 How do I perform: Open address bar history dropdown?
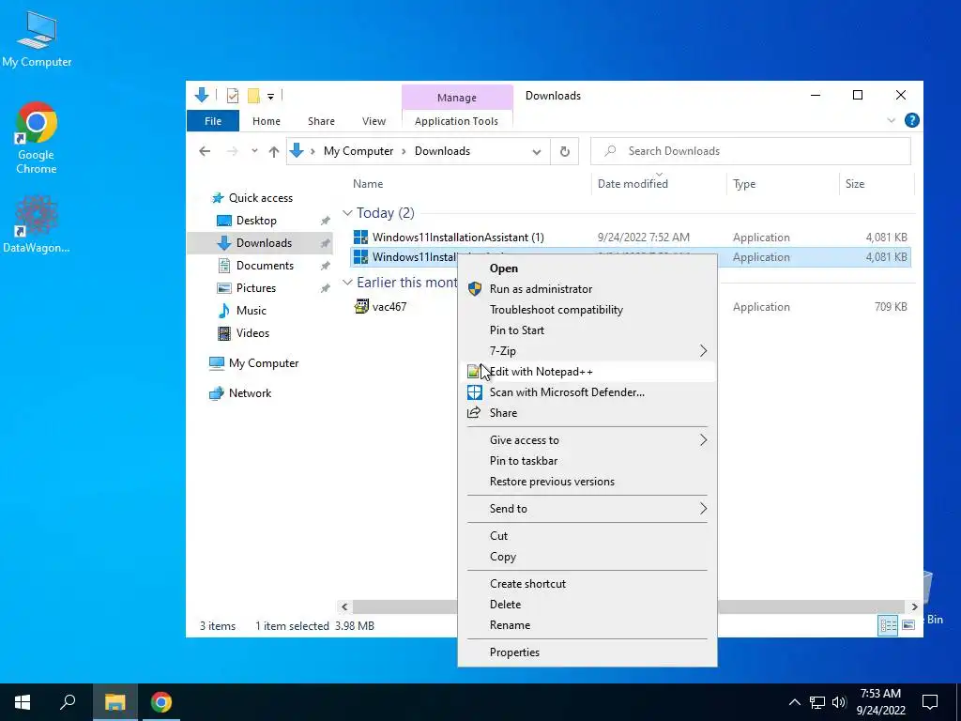[536, 151]
